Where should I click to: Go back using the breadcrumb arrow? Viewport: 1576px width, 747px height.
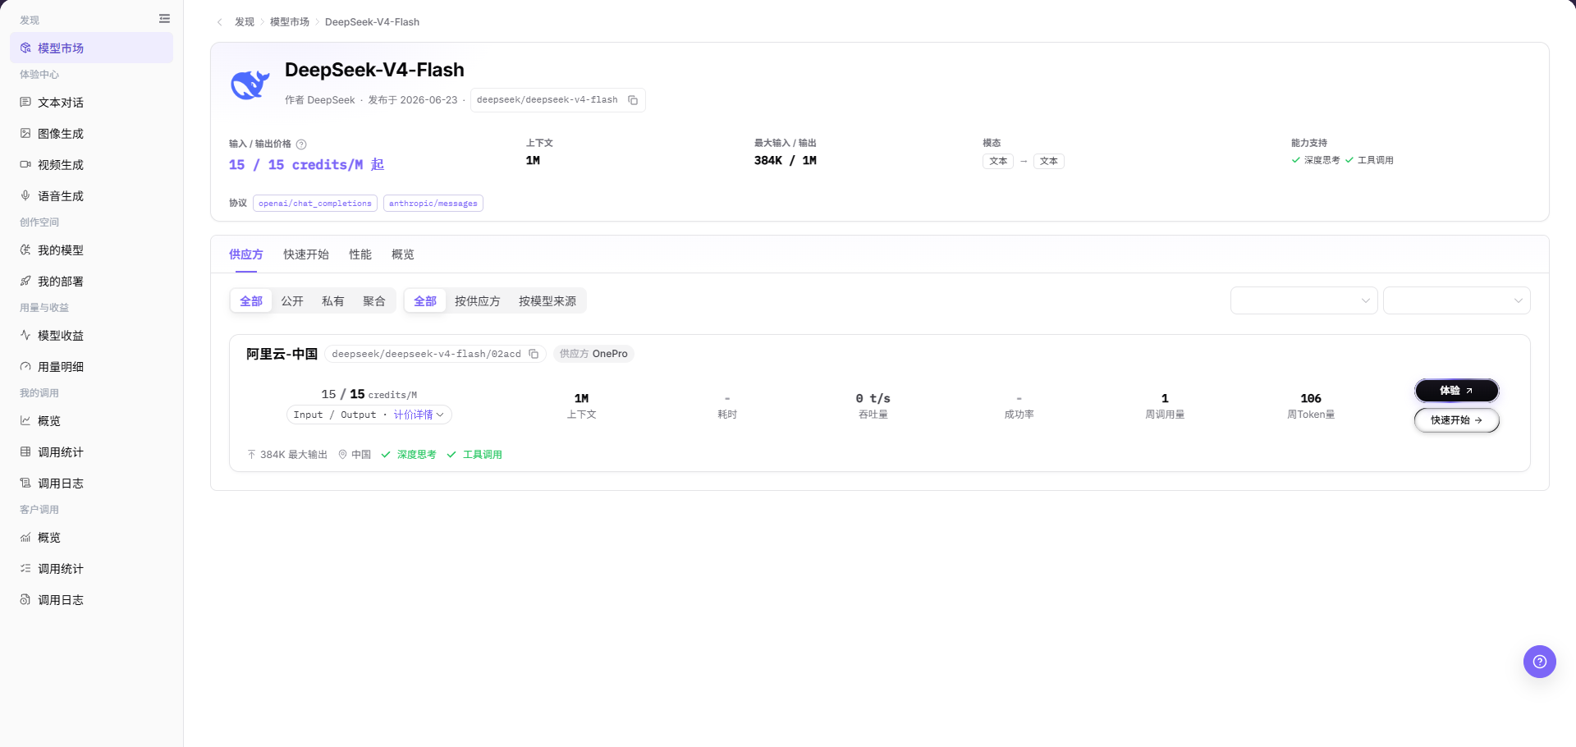click(219, 22)
